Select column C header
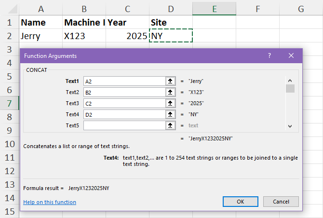This screenshot has height=218, width=323. point(127,9)
